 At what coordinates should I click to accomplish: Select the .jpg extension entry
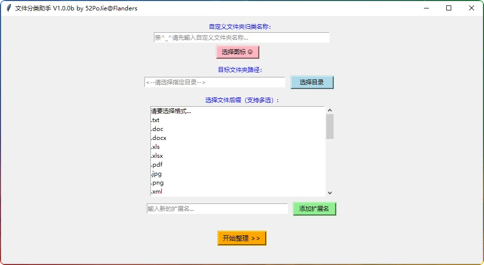(238, 174)
